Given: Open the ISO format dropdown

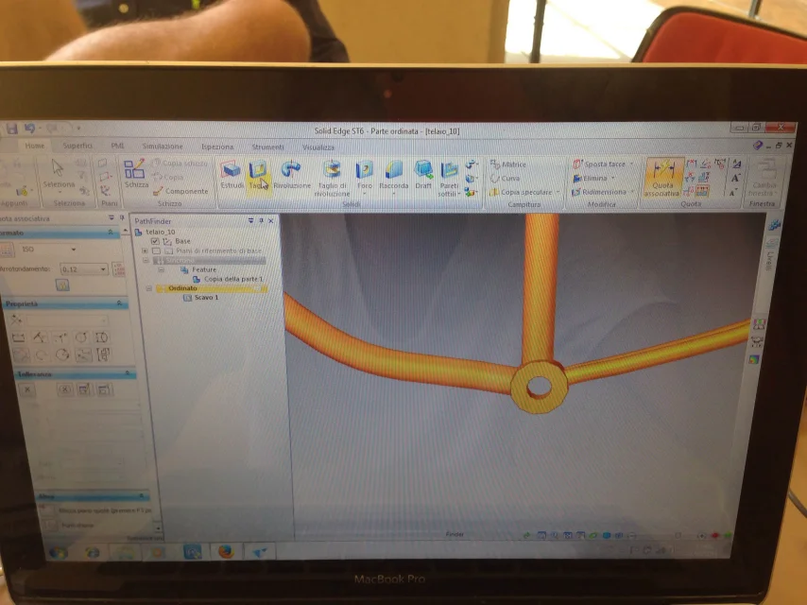Looking at the screenshot, I should coord(74,250).
